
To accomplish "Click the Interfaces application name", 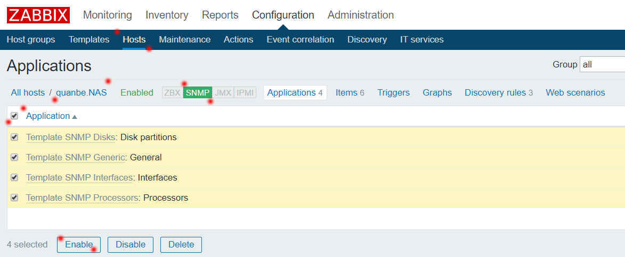I will (157, 177).
